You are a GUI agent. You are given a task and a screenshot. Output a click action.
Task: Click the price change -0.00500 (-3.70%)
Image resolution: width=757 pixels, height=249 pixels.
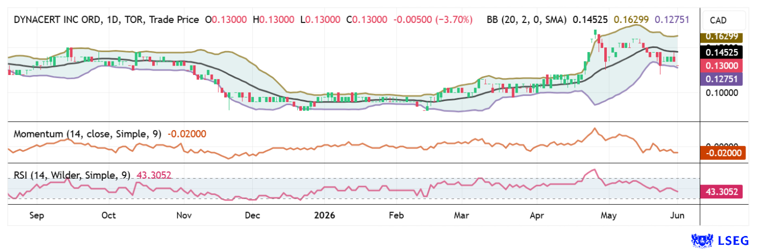click(x=433, y=20)
